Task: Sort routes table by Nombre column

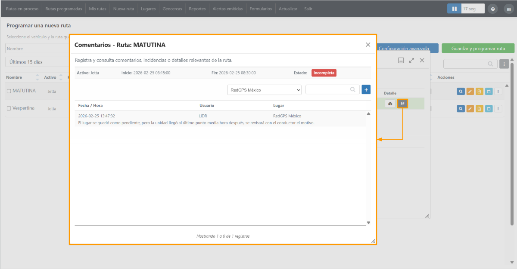Action: coord(22,77)
